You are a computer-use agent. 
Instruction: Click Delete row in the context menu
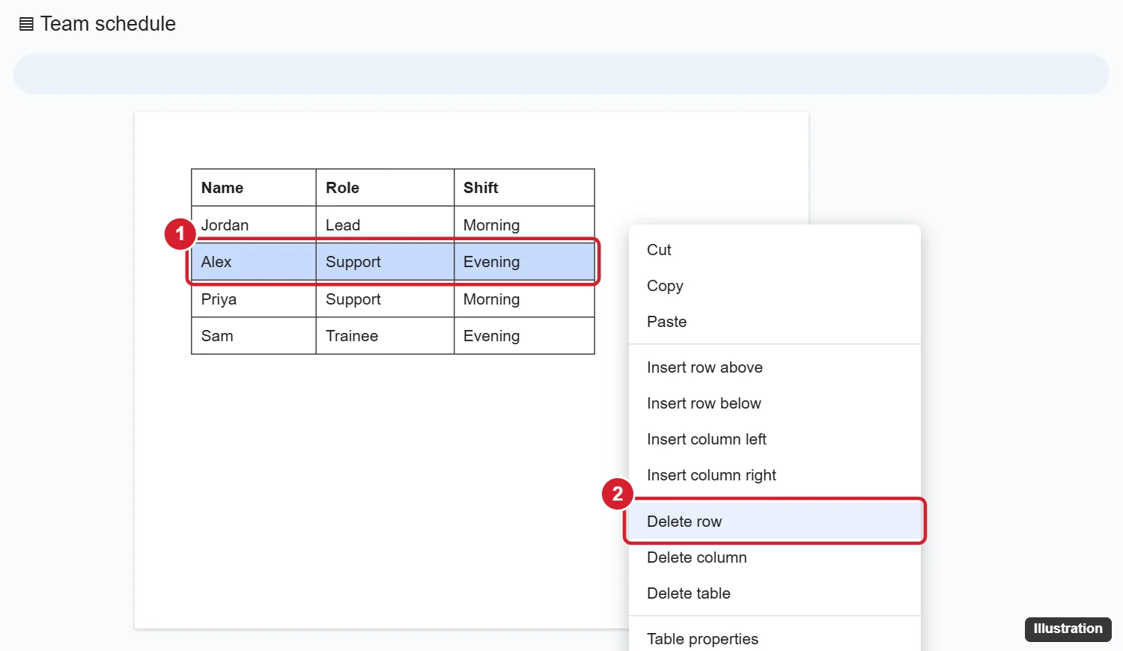click(775, 522)
